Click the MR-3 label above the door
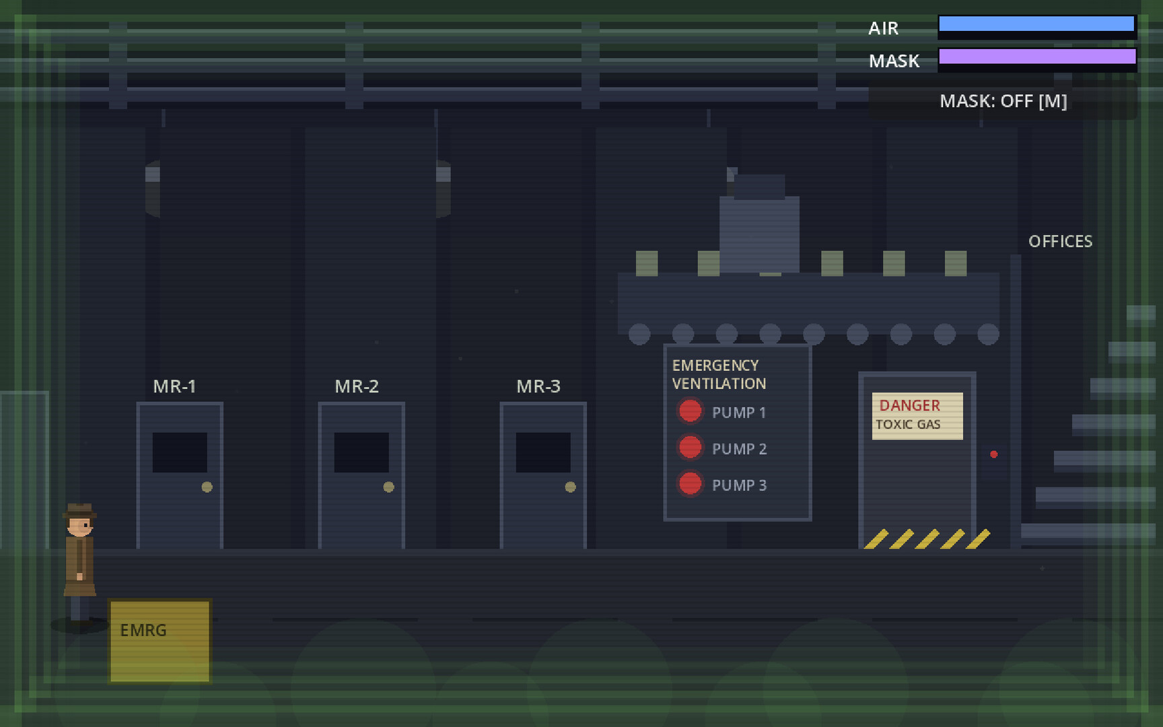The width and height of the screenshot is (1163, 727). click(538, 386)
